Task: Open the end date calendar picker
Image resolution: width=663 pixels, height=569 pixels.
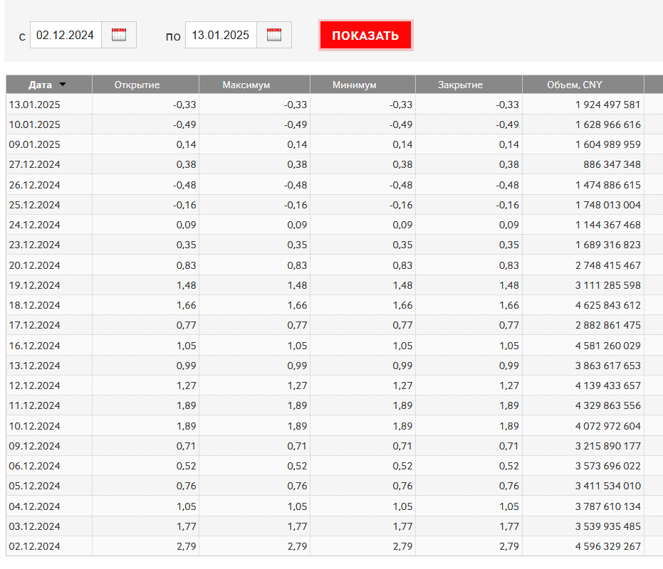Action: (x=274, y=35)
